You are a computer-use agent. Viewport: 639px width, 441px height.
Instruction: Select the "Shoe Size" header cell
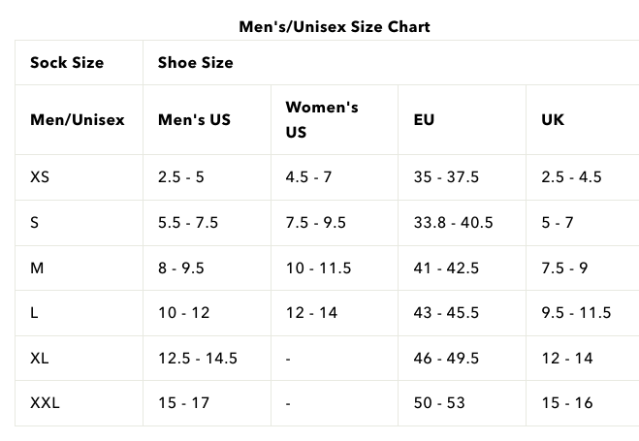(x=196, y=63)
